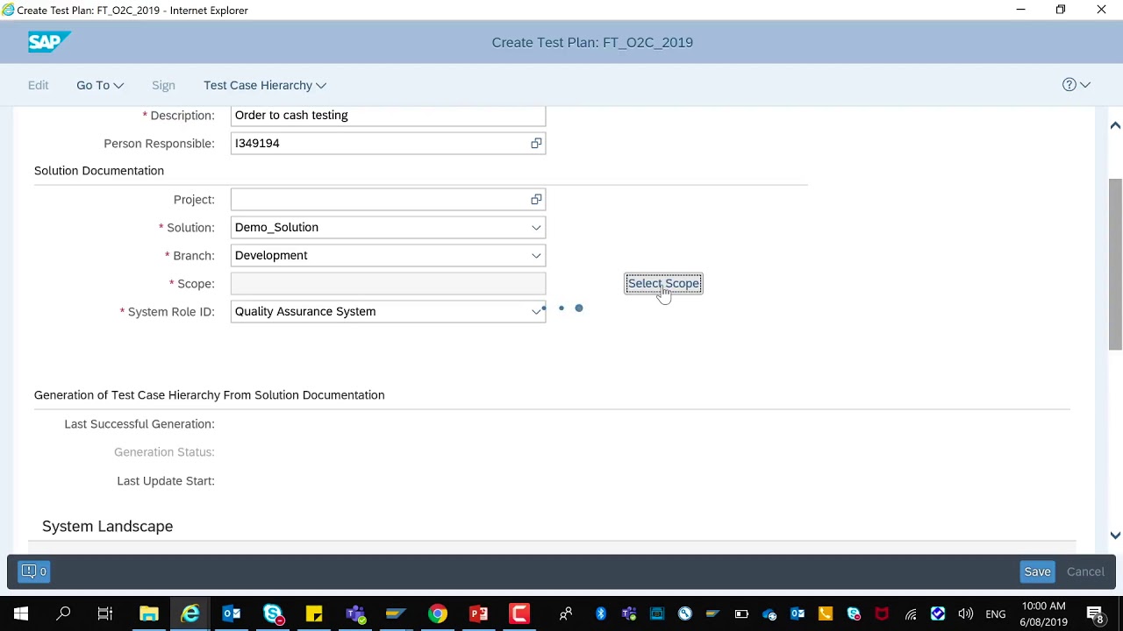The image size is (1123, 631).
Task: Click the Cancel button
Action: click(x=1085, y=571)
